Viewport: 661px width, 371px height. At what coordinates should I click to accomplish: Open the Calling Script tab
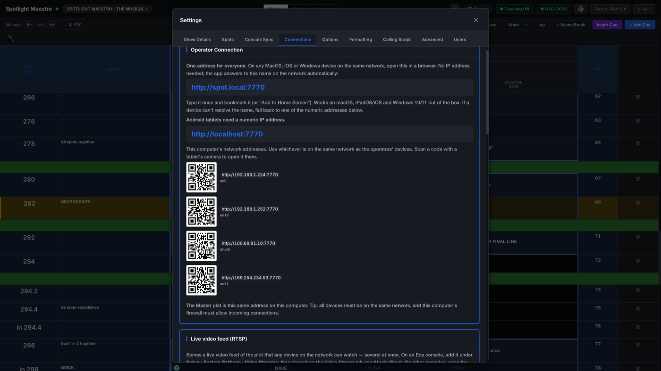pos(397,40)
